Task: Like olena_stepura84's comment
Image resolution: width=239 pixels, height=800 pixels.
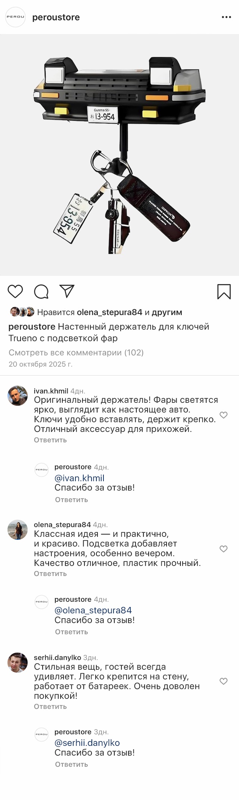Action: pos(223,549)
